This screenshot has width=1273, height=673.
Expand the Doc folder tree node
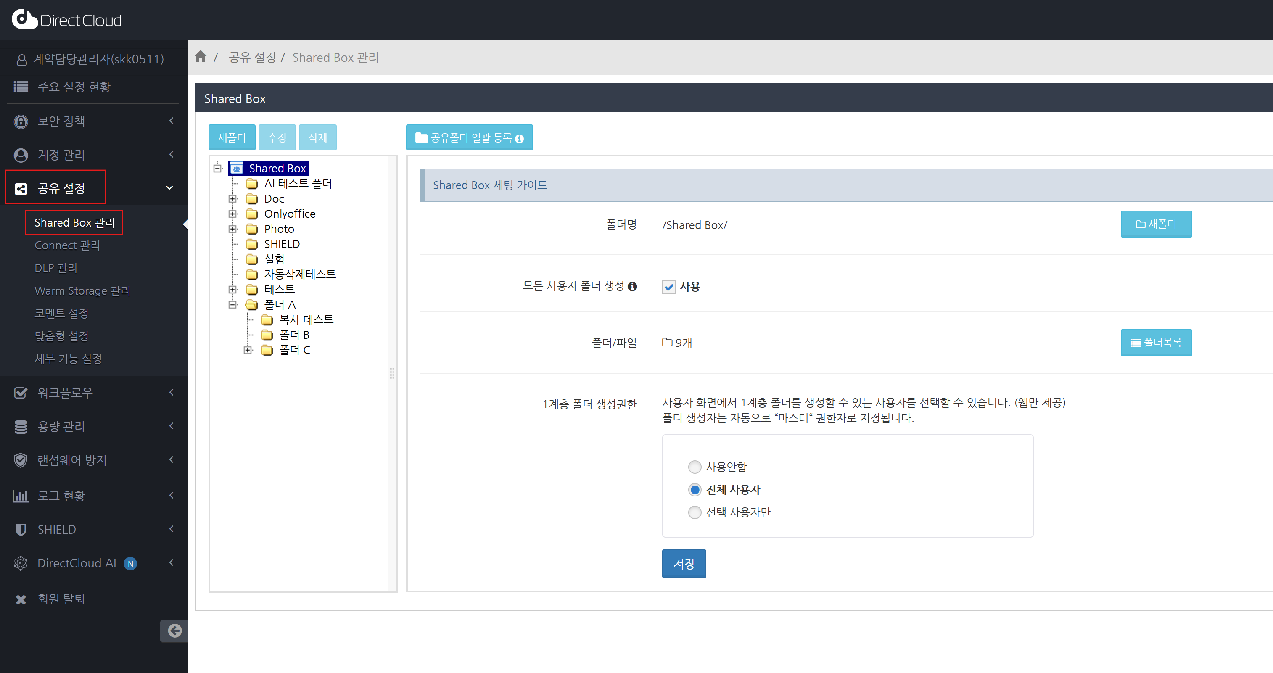point(233,199)
